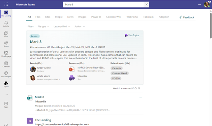Click Adele Vance's profile picture
Image resolution: width=212 pixels, height=126 pixels.
point(33,78)
